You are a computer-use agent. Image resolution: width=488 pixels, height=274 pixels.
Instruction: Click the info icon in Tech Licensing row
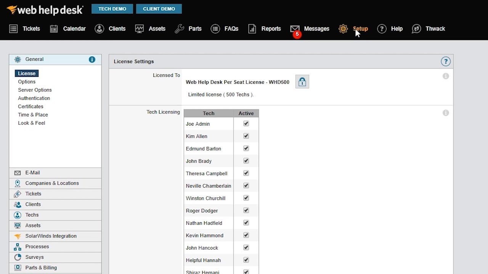pyautogui.click(x=446, y=113)
